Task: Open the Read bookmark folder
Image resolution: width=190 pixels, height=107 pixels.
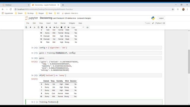Action: click(49, 13)
